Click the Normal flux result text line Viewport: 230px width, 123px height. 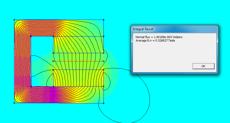coord(159,37)
